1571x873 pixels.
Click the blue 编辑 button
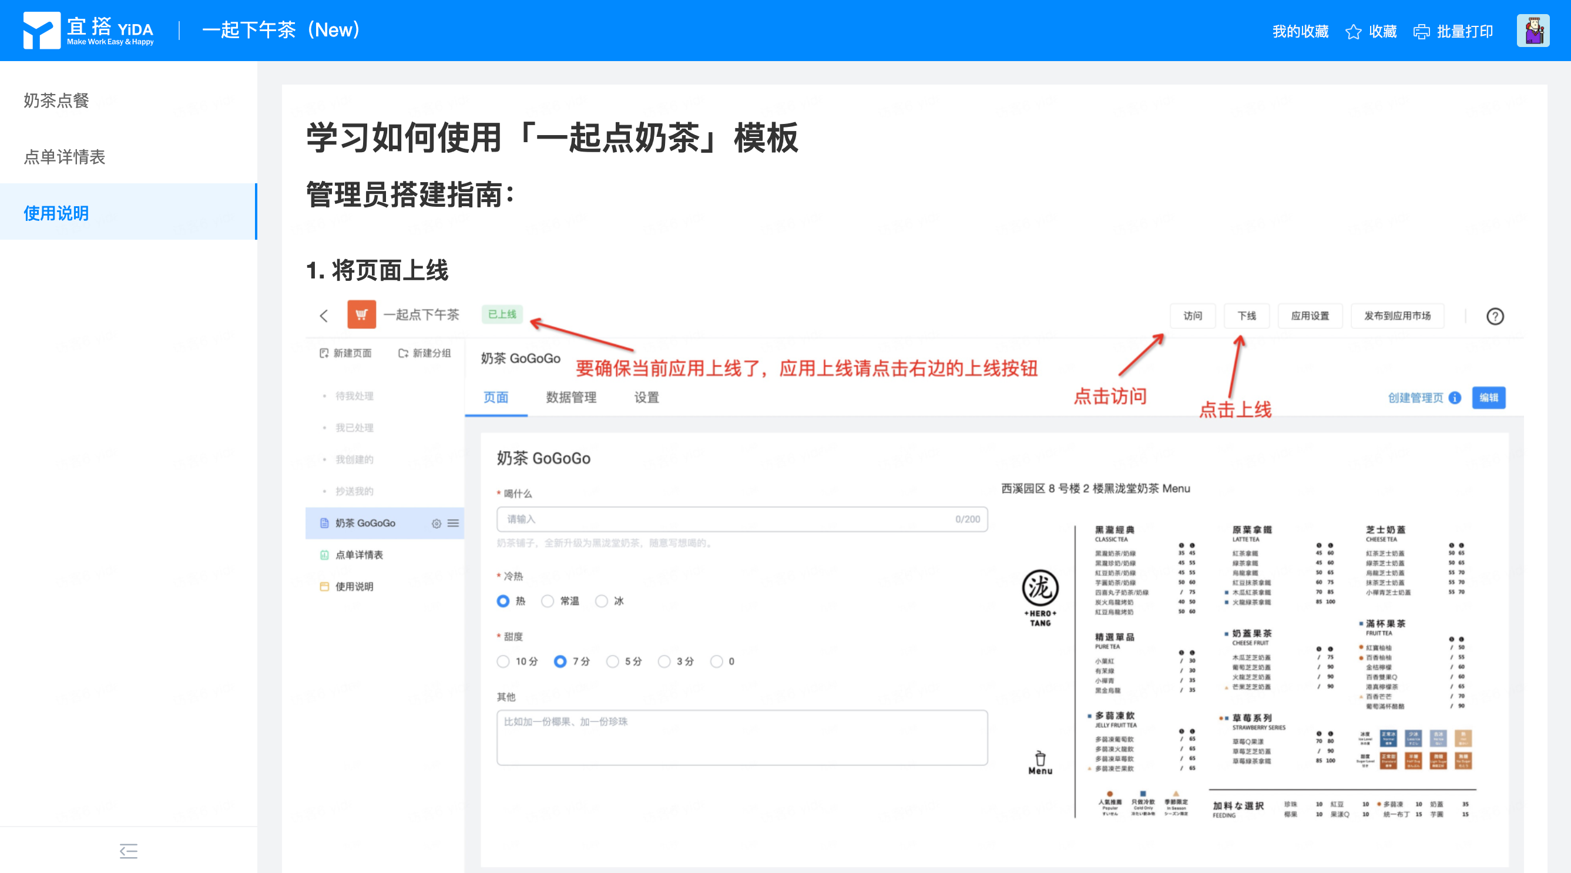coord(1488,398)
